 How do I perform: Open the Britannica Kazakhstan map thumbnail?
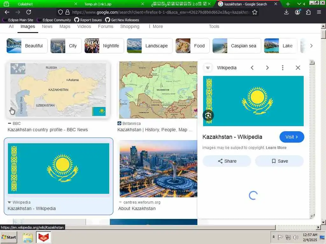tap(159, 90)
